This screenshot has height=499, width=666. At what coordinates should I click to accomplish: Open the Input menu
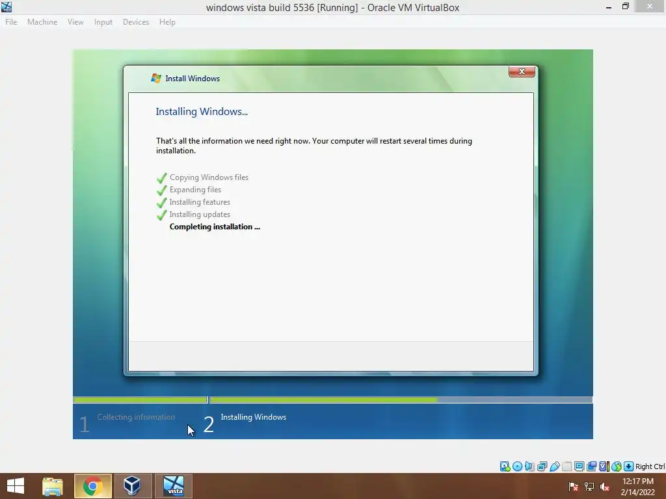pos(103,22)
